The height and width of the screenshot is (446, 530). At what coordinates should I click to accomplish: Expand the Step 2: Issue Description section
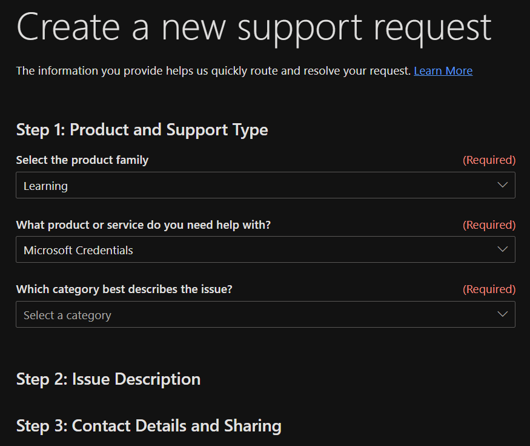[x=108, y=379]
